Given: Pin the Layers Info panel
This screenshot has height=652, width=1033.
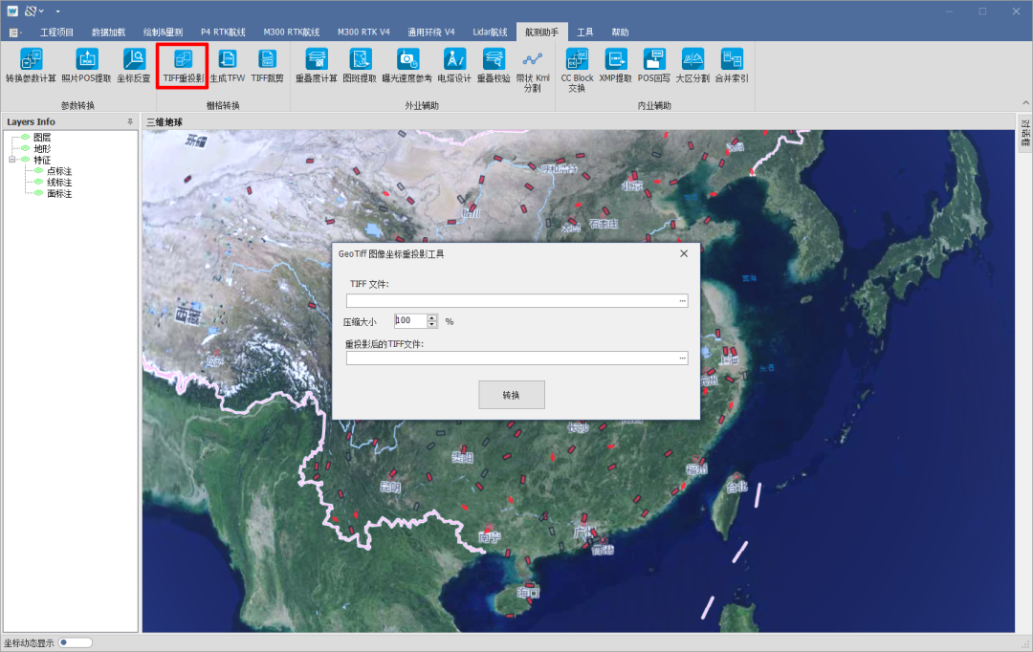Looking at the screenshot, I should tap(130, 121).
